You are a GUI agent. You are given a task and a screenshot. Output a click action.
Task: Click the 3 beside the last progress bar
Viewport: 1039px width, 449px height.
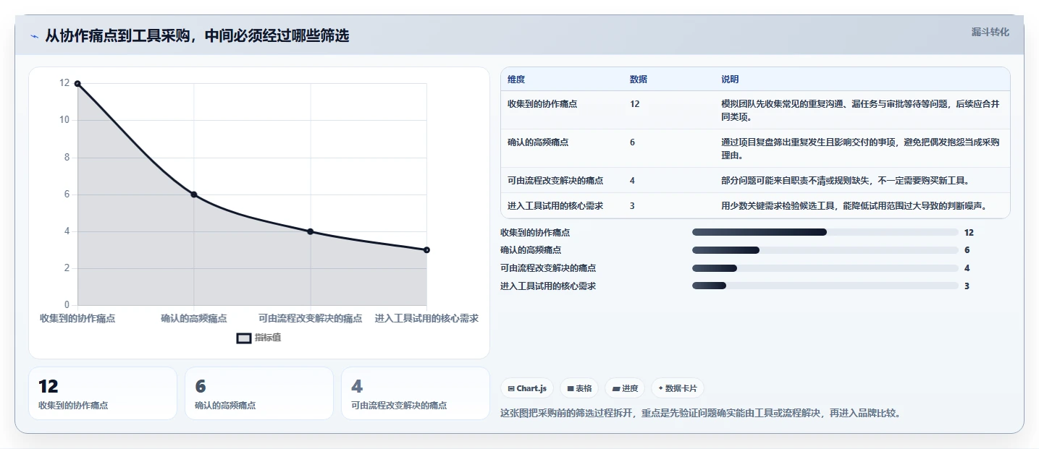pyautogui.click(x=967, y=286)
